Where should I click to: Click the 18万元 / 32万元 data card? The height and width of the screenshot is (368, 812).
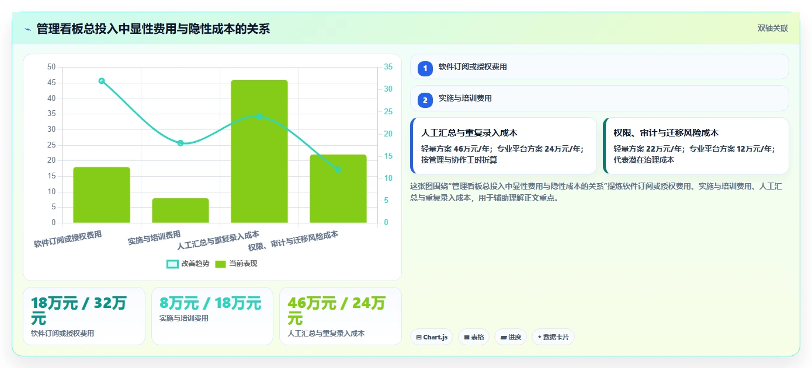pos(84,316)
